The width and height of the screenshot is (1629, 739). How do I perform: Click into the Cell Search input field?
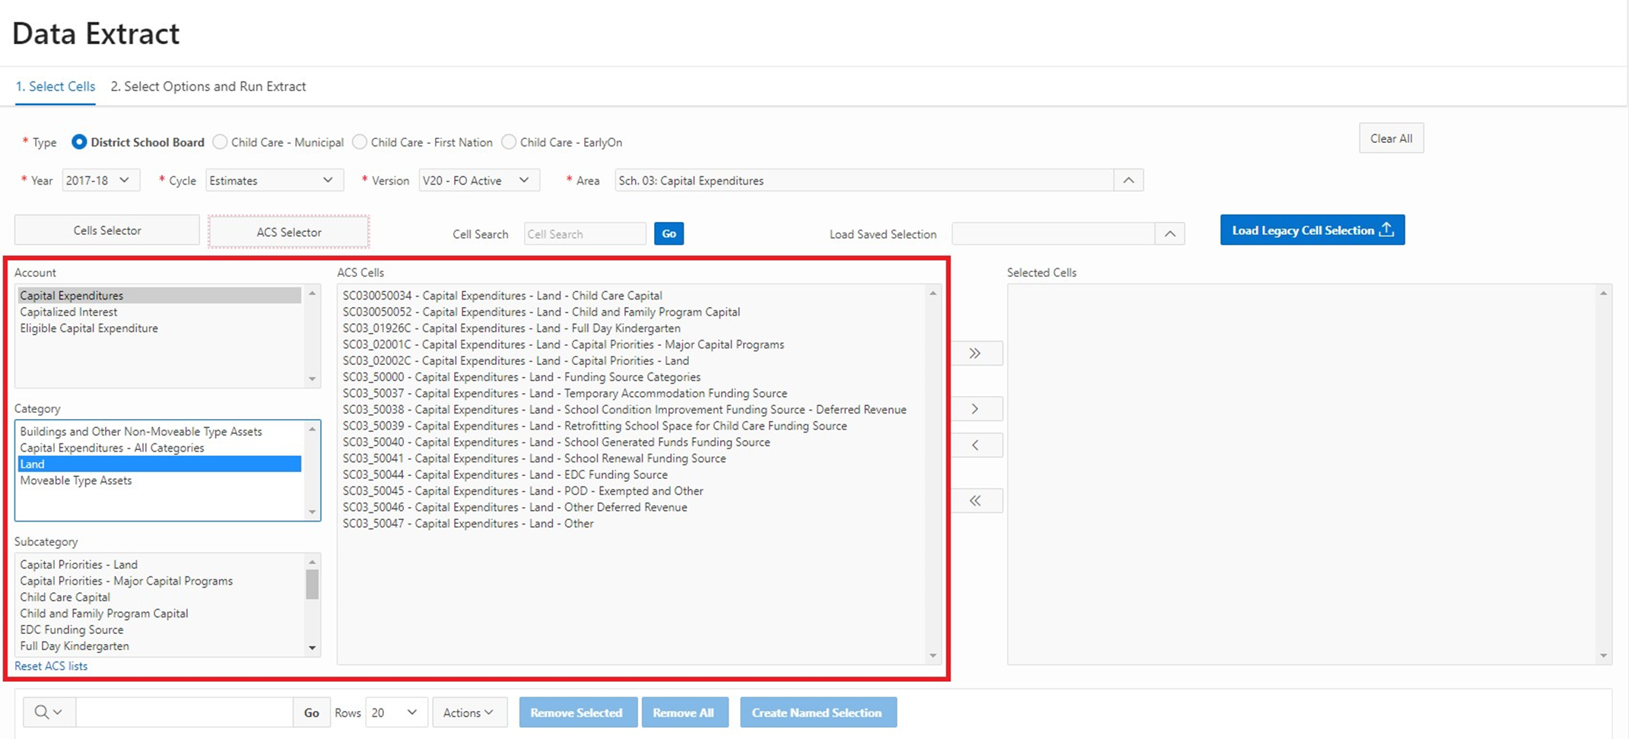(x=584, y=234)
